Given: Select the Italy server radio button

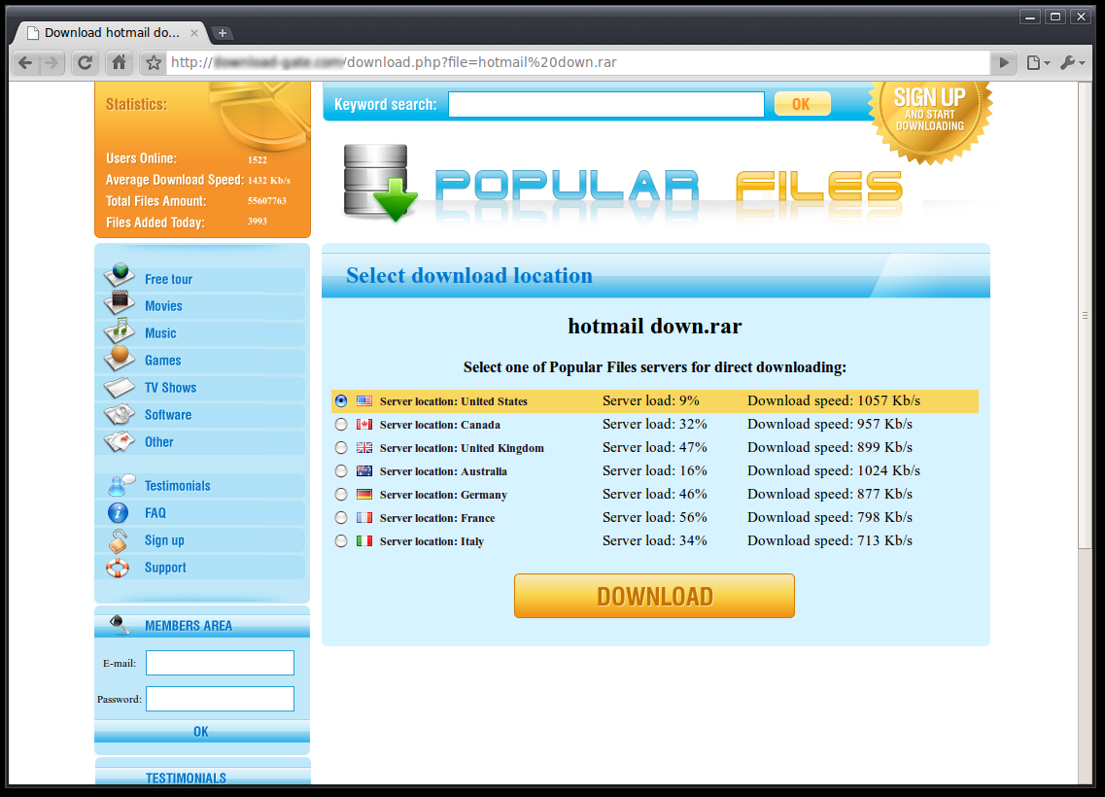Looking at the screenshot, I should pyautogui.click(x=341, y=541).
